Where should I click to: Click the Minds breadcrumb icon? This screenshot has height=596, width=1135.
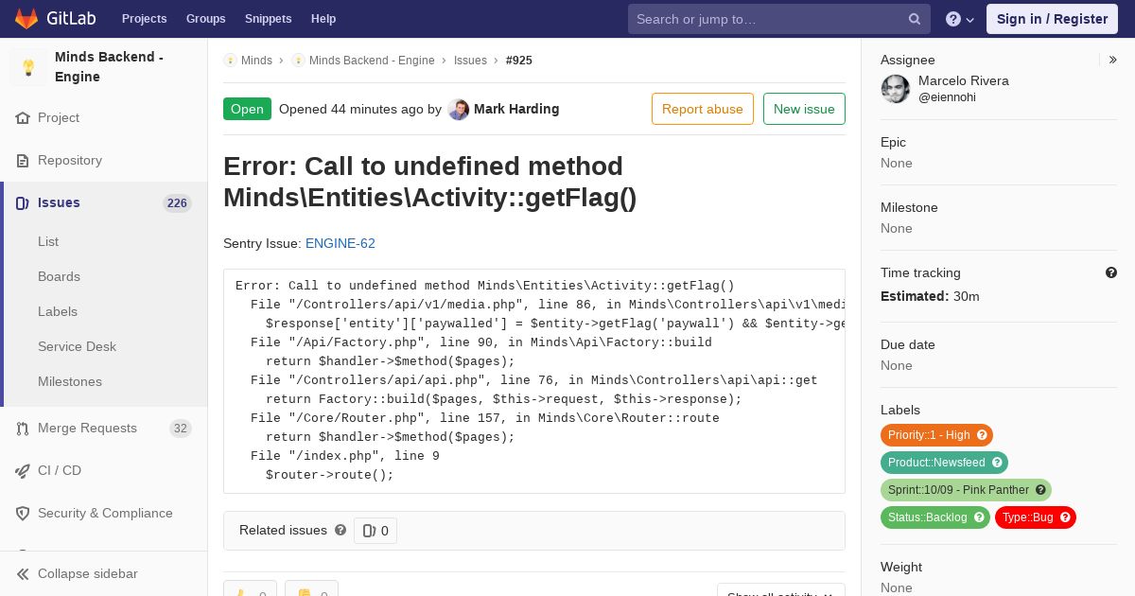pyautogui.click(x=230, y=61)
